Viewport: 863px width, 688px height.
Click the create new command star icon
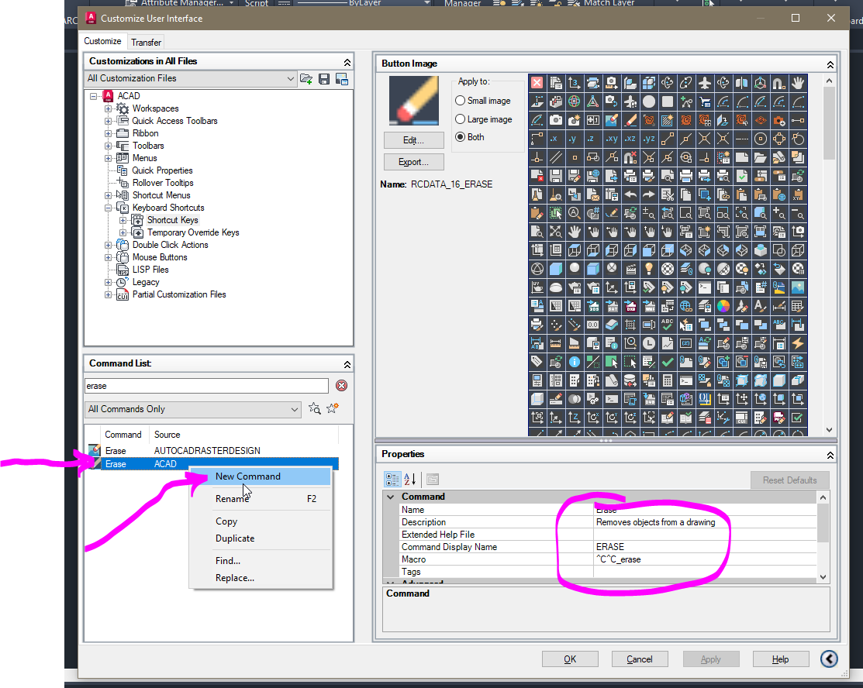pos(333,408)
